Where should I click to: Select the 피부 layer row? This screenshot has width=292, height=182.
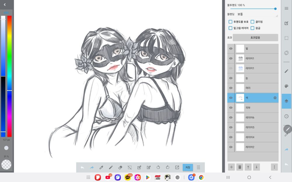click(253, 108)
